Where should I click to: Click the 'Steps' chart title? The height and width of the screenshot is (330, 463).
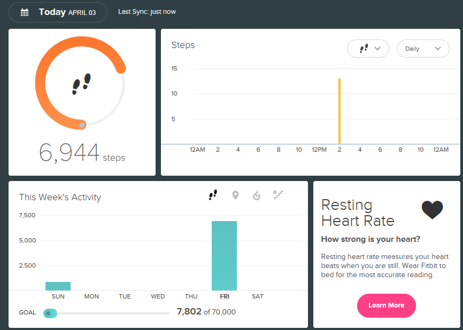coord(183,45)
